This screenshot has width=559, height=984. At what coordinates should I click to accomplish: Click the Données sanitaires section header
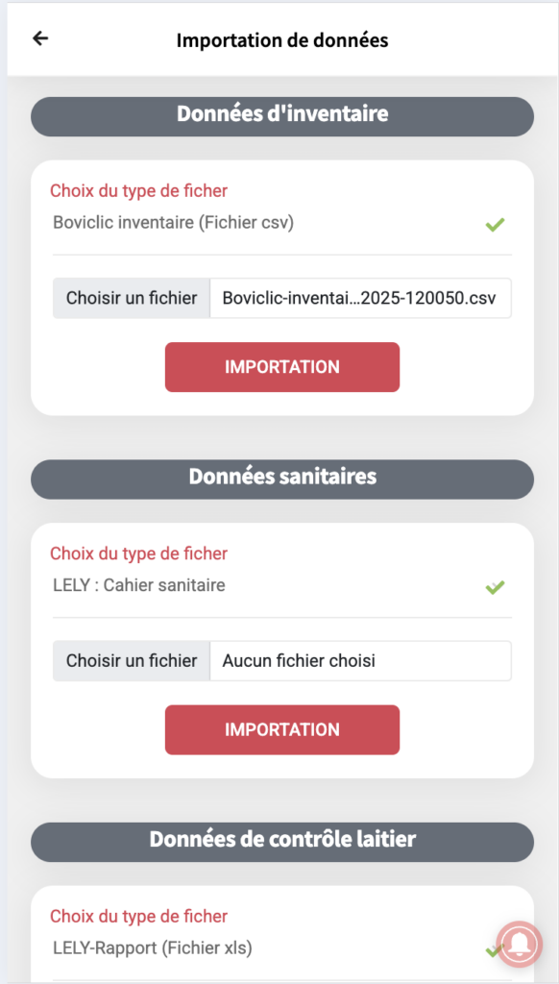click(x=282, y=479)
